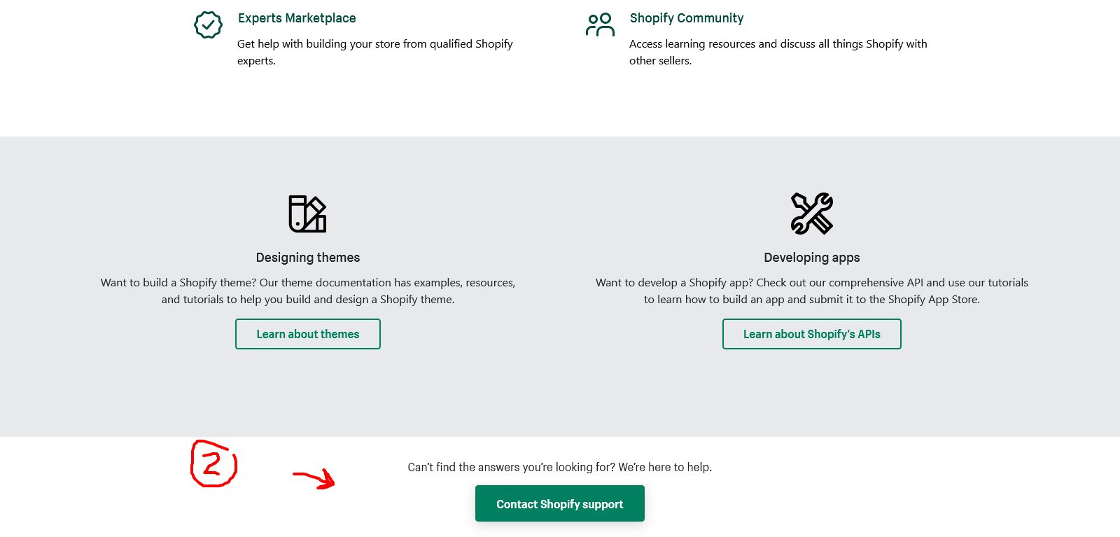The width and height of the screenshot is (1120, 537).
Task: Open the Experts Marketplace heading link
Action: pos(297,18)
